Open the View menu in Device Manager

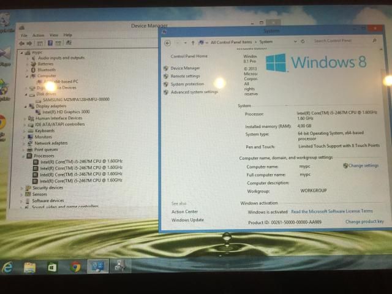53,35
